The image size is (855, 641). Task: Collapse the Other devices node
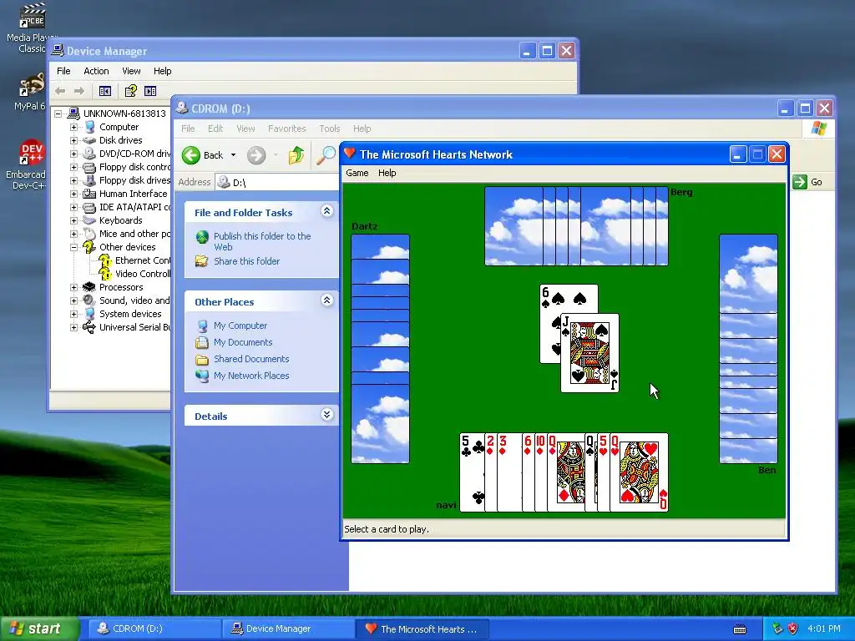click(x=73, y=247)
